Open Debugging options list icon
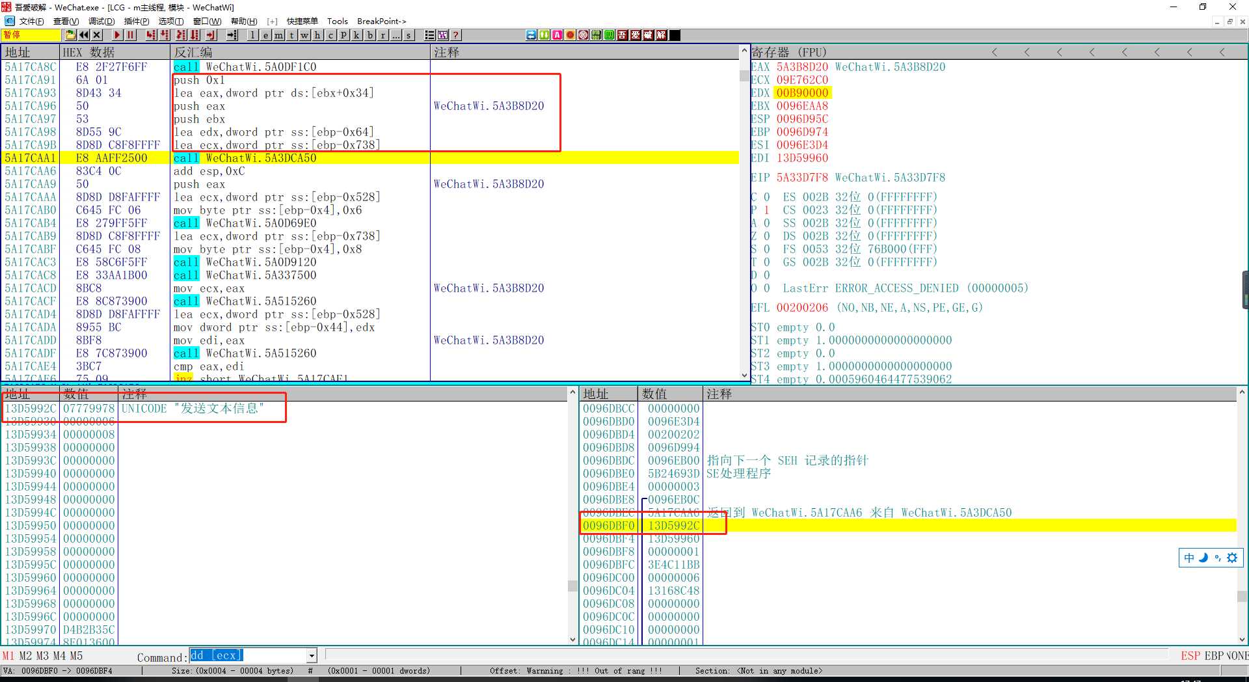This screenshot has width=1249, height=682. point(429,35)
